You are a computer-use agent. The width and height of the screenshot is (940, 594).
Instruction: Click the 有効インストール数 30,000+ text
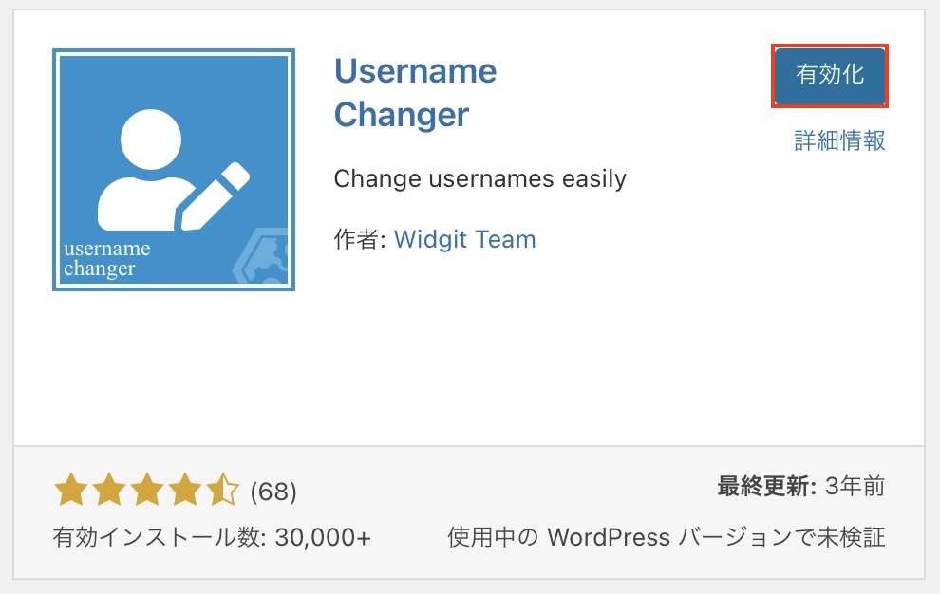click(x=212, y=537)
